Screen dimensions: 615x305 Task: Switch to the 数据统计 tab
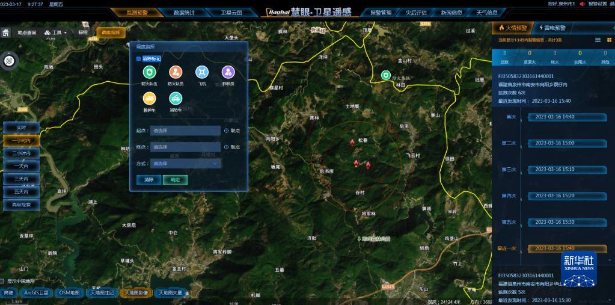pos(184,13)
